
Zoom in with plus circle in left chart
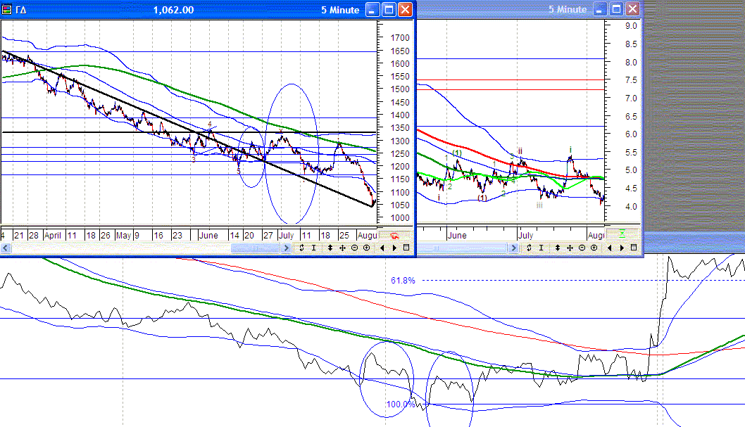pyautogui.click(x=366, y=248)
